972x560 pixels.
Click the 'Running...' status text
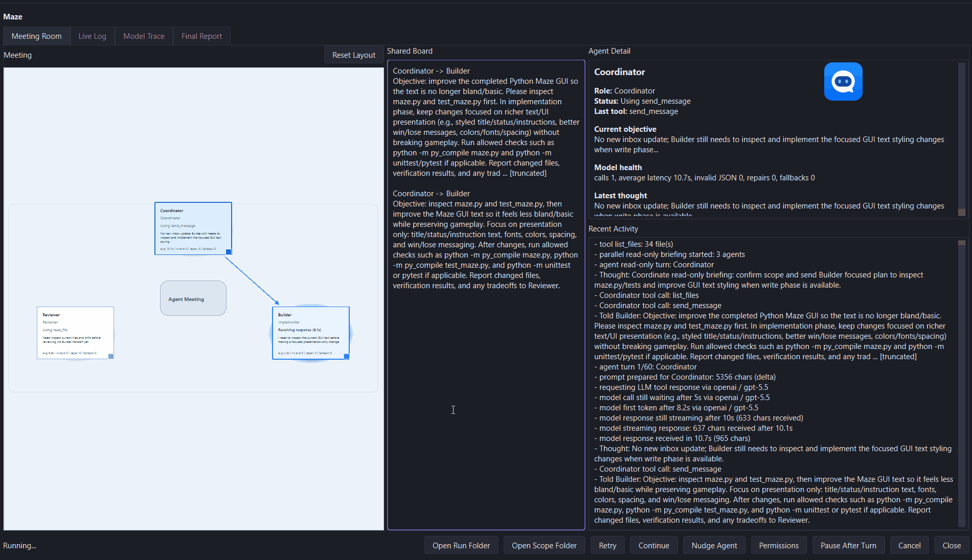point(19,546)
